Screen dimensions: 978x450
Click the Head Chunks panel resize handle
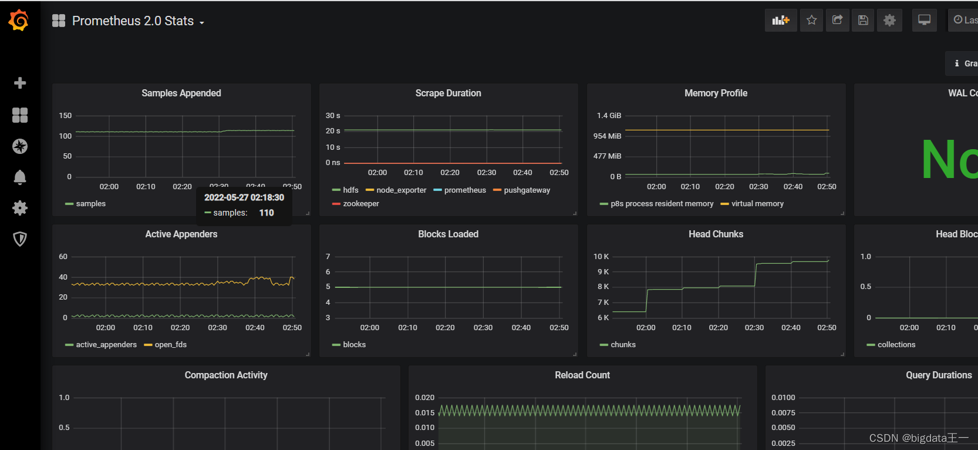click(x=842, y=354)
